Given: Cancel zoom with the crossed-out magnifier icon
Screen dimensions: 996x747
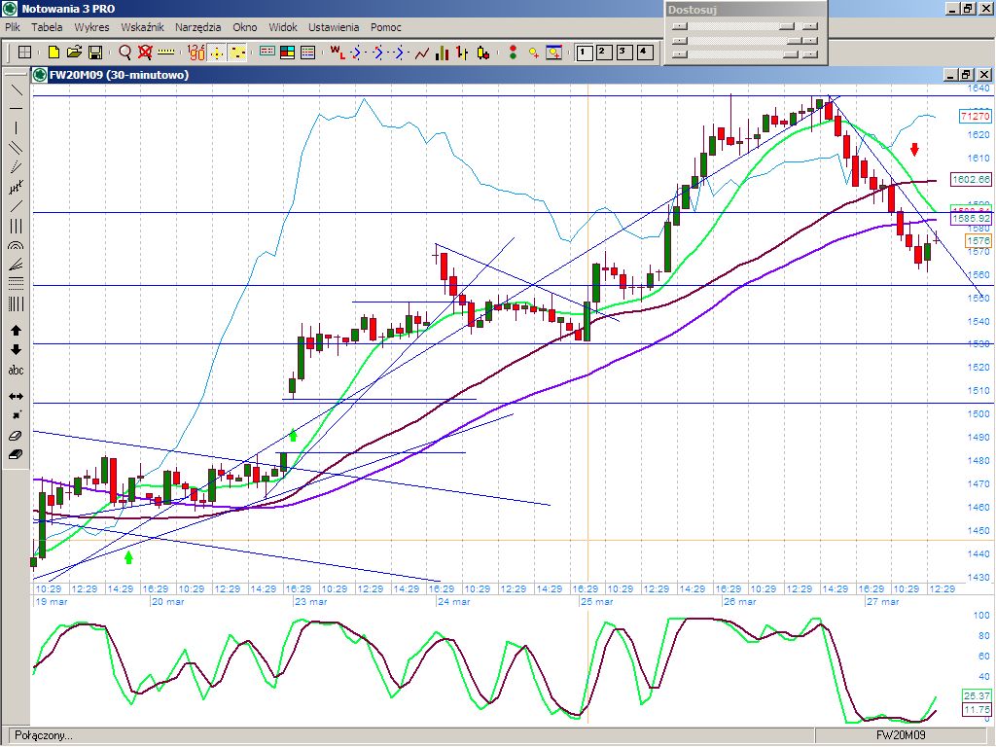Looking at the screenshot, I should click(146, 53).
